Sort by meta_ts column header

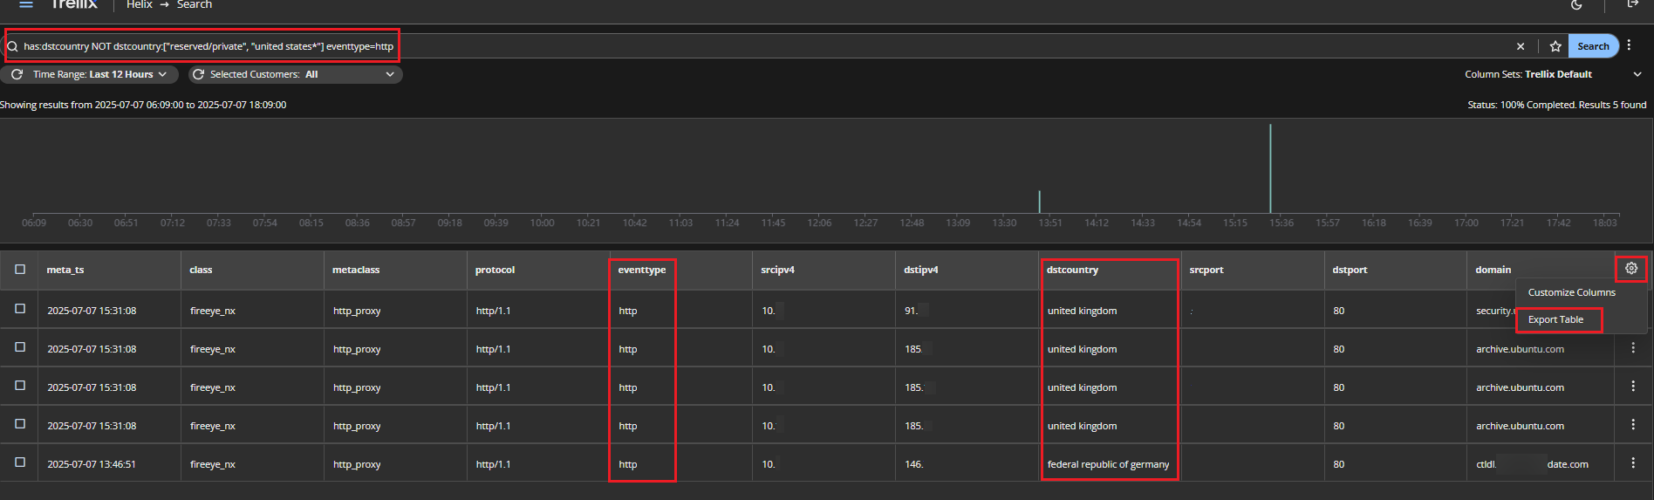[65, 270]
